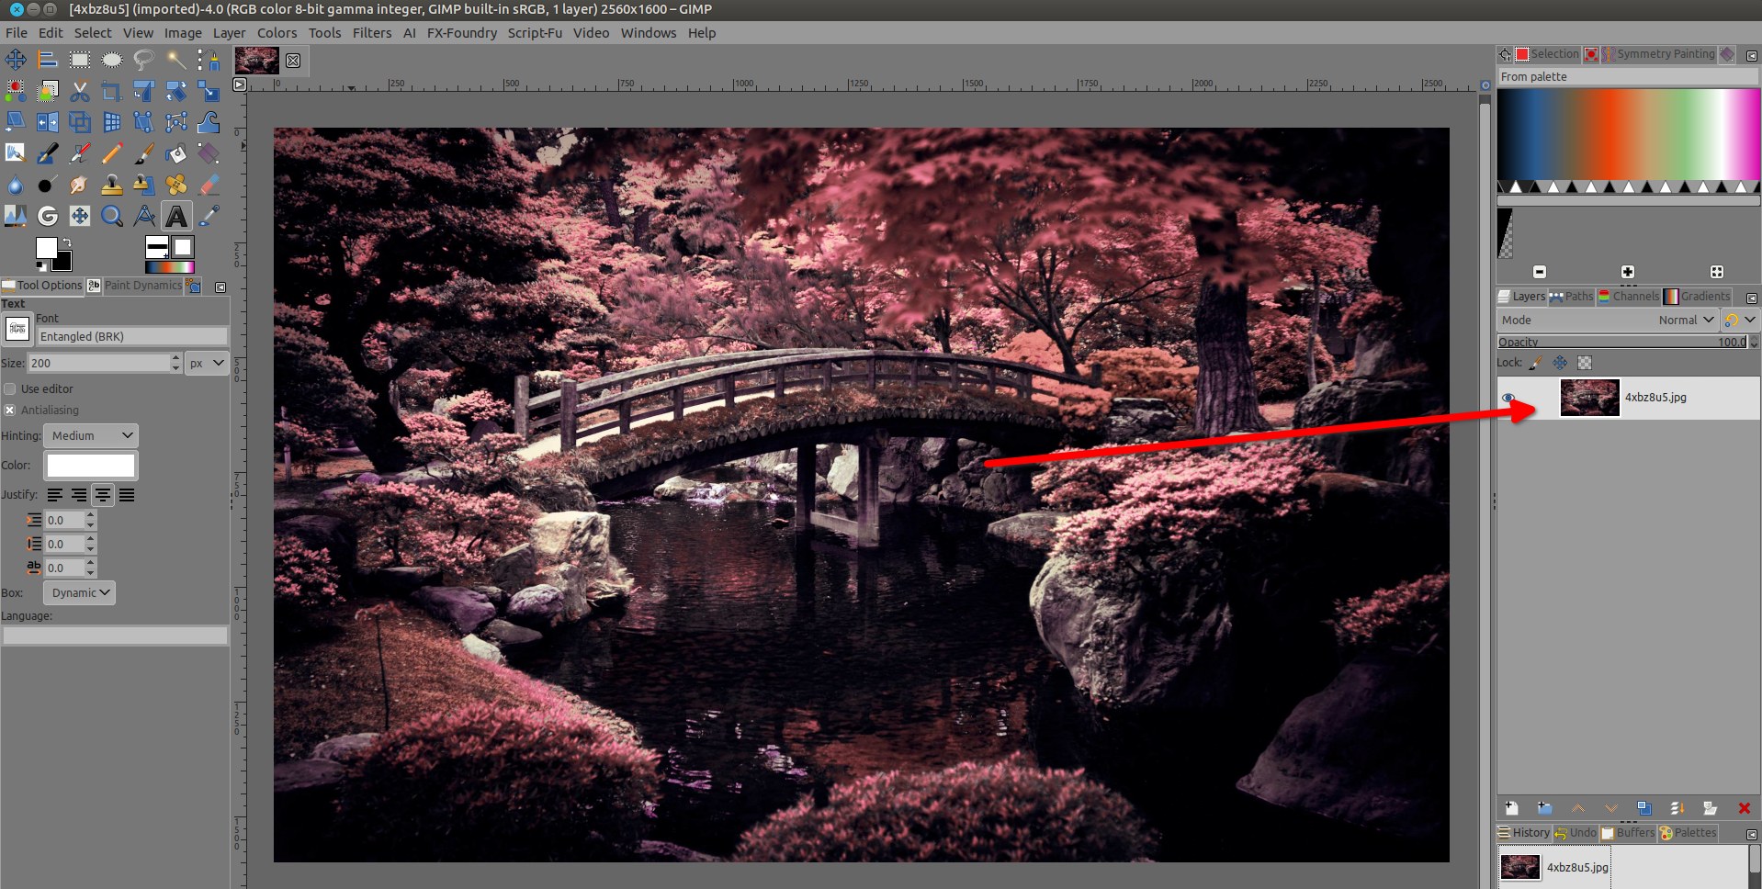Open top-right dock tab configuration menu

click(1751, 55)
